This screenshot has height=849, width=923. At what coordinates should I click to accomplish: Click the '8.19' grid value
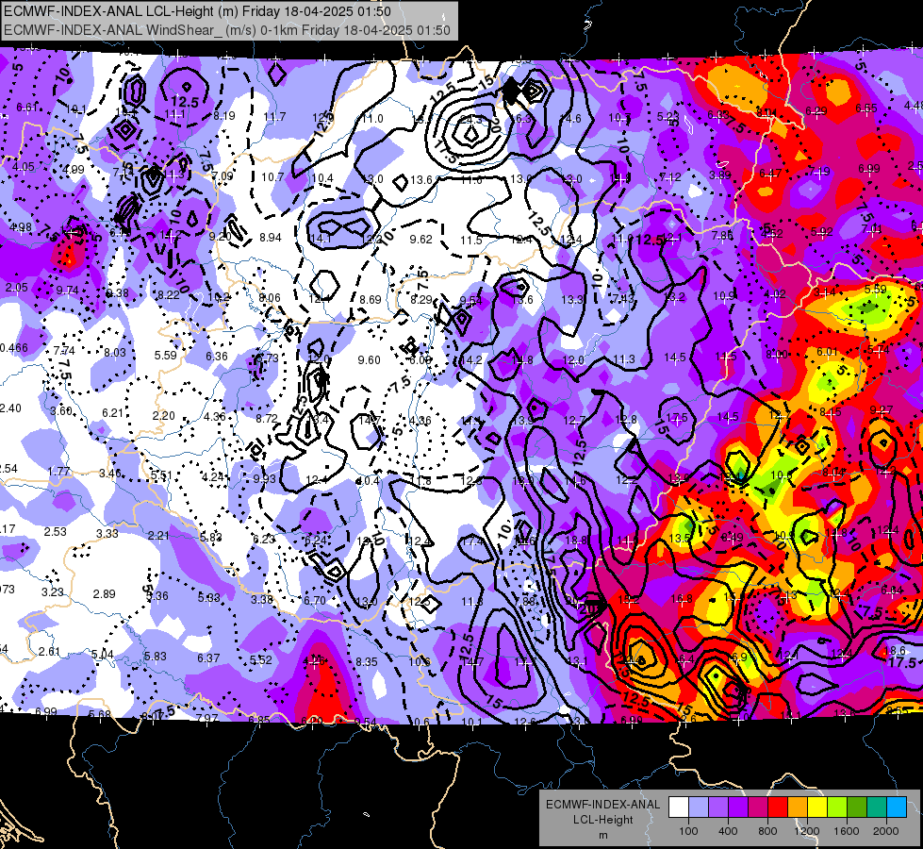224,116
